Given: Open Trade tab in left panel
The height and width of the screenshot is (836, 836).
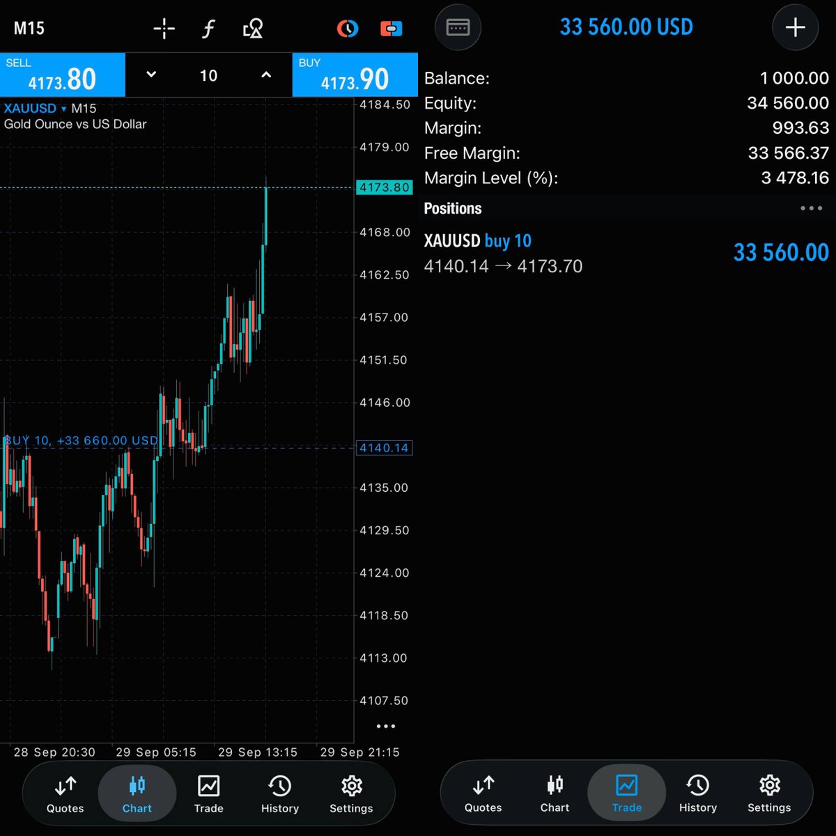Looking at the screenshot, I should point(209,795).
